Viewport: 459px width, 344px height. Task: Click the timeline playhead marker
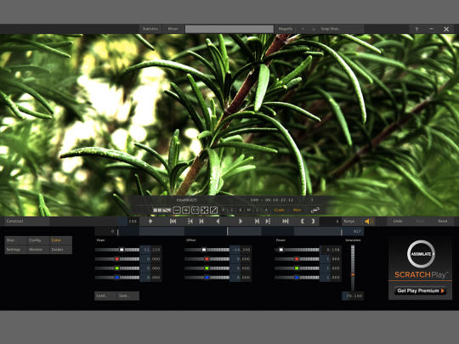click(x=227, y=231)
